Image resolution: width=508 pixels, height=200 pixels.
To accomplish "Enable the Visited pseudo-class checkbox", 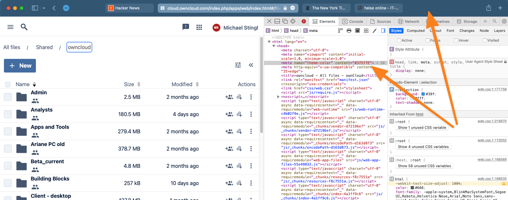I will [x=485, y=40].
